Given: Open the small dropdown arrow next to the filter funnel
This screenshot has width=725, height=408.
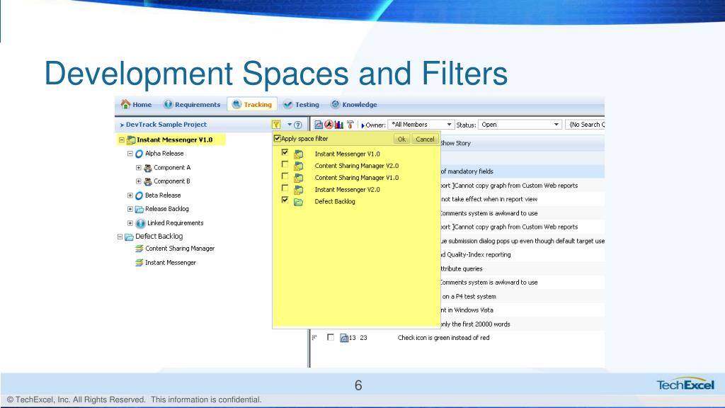Looking at the screenshot, I should click(290, 125).
